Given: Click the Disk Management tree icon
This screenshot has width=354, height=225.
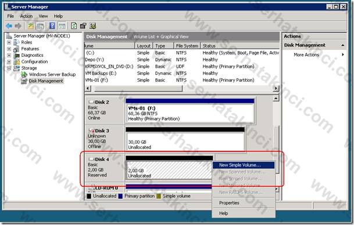Looking at the screenshot, I should coord(24,81).
